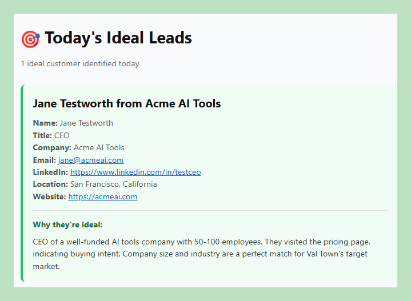Click the bold "Email:" field label
The height and width of the screenshot is (301, 411).
click(x=44, y=160)
